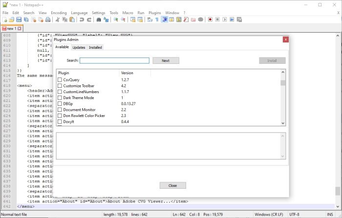Click the Replace toolbar icon
Viewport: 342px width, 218px height.
pyautogui.click(x=106, y=20)
